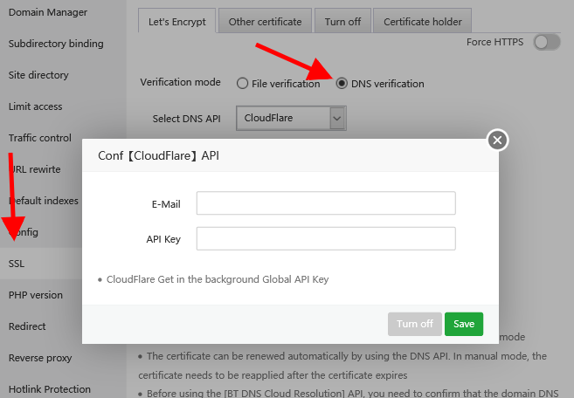The height and width of the screenshot is (398, 574).
Task: Switch to Let's Encrypt tab
Action: (x=176, y=21)
